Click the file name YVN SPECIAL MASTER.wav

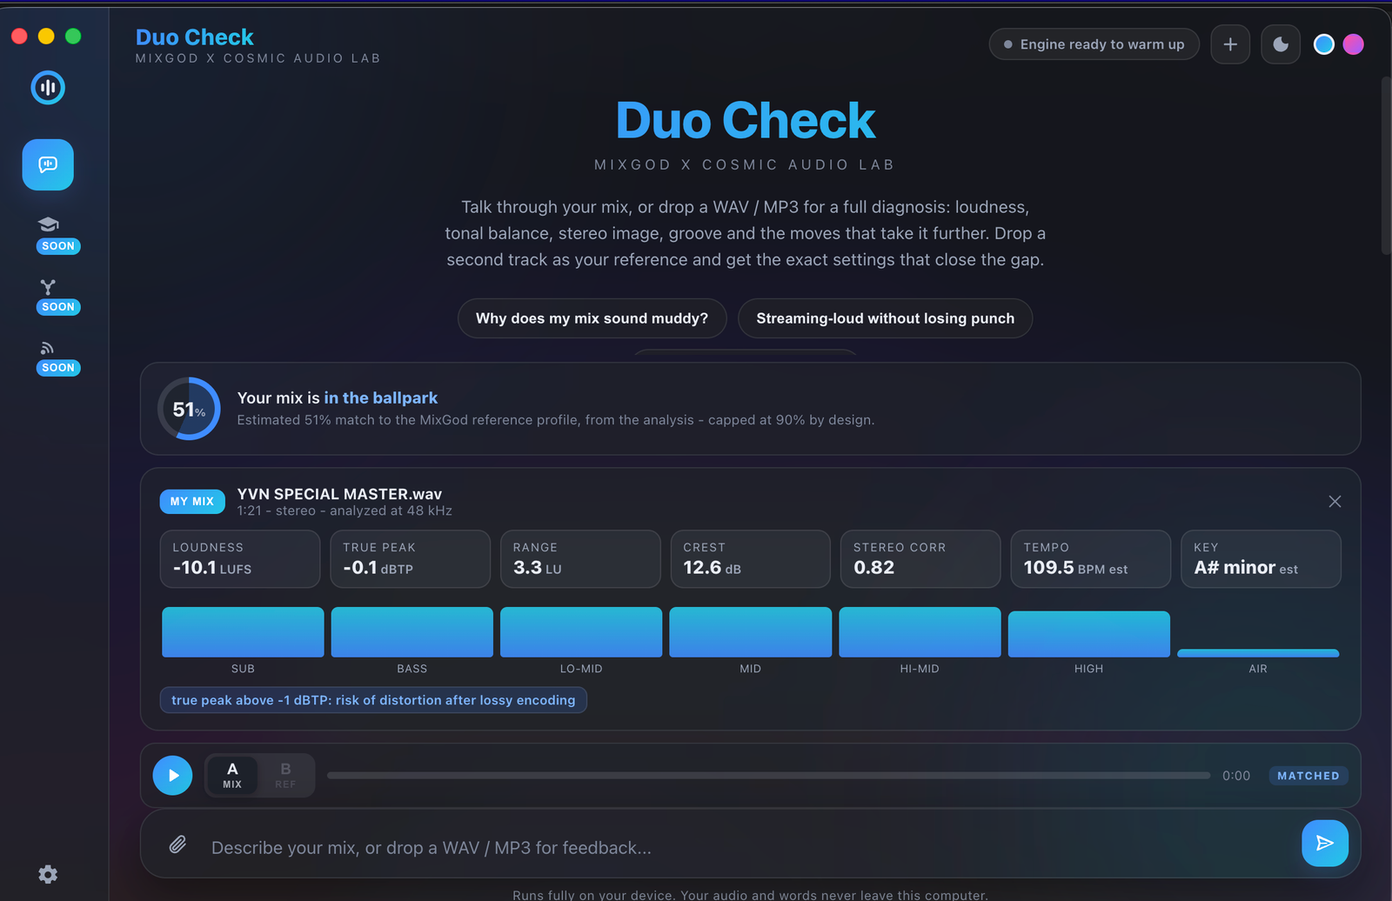pos(339,494)
